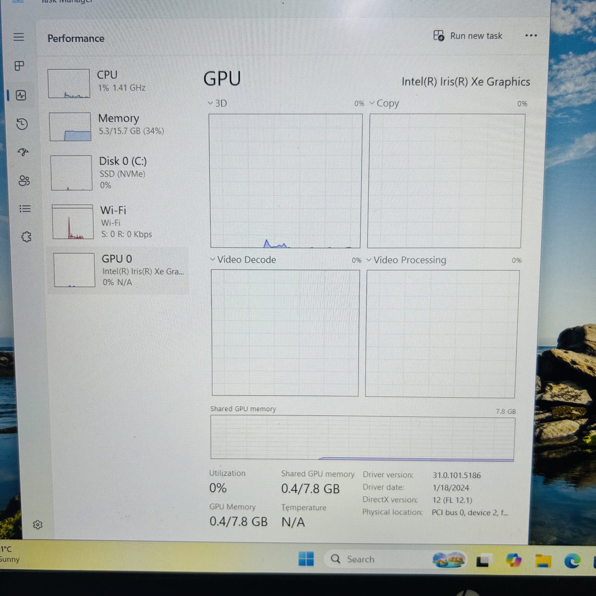Open the weather widget showing Sunny
The width and height of the screenshot is (596, 596).
[10, 554]
